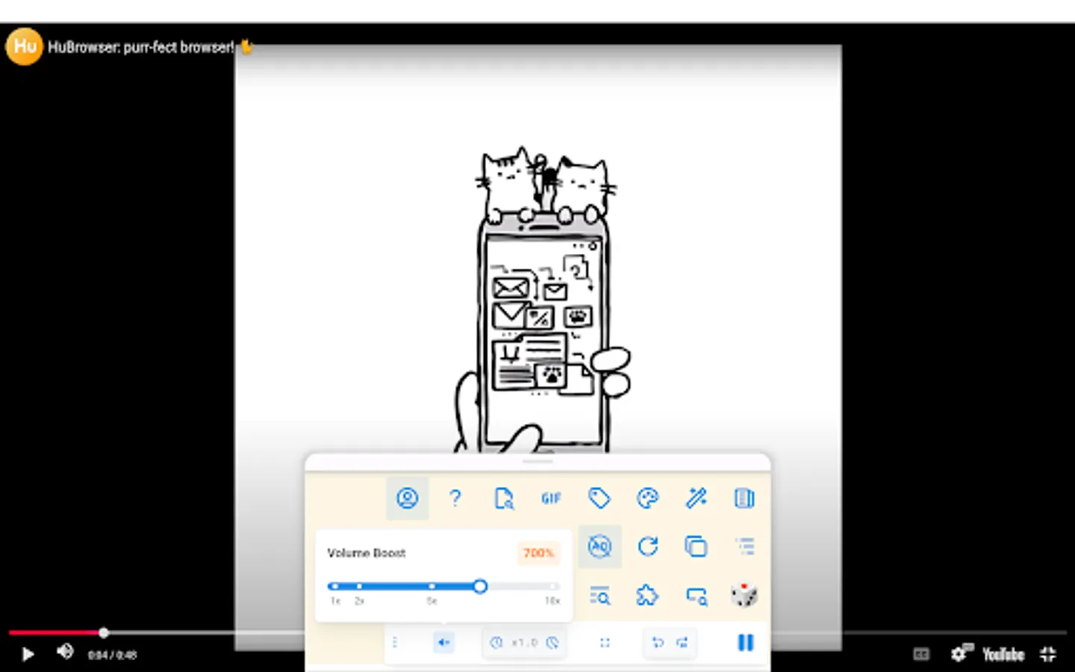The image size is (1075, 672).
Task: Collapse the panel using the top drag handle
Action: 537,461
